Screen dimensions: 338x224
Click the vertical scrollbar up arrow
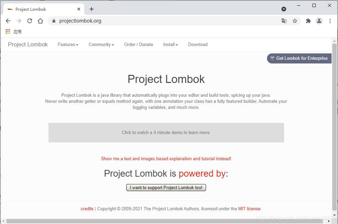click(x=334, y=41)
